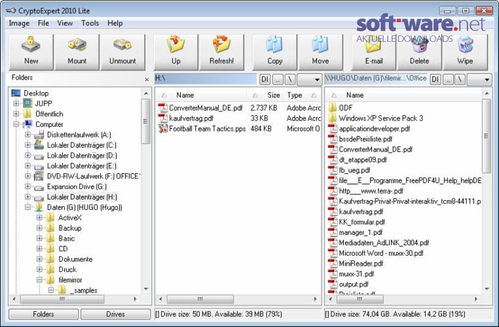This screenshot has width=499, height=327.
Task: Click backslash root button of H:\ pane
Action: (x=290, y=79)
